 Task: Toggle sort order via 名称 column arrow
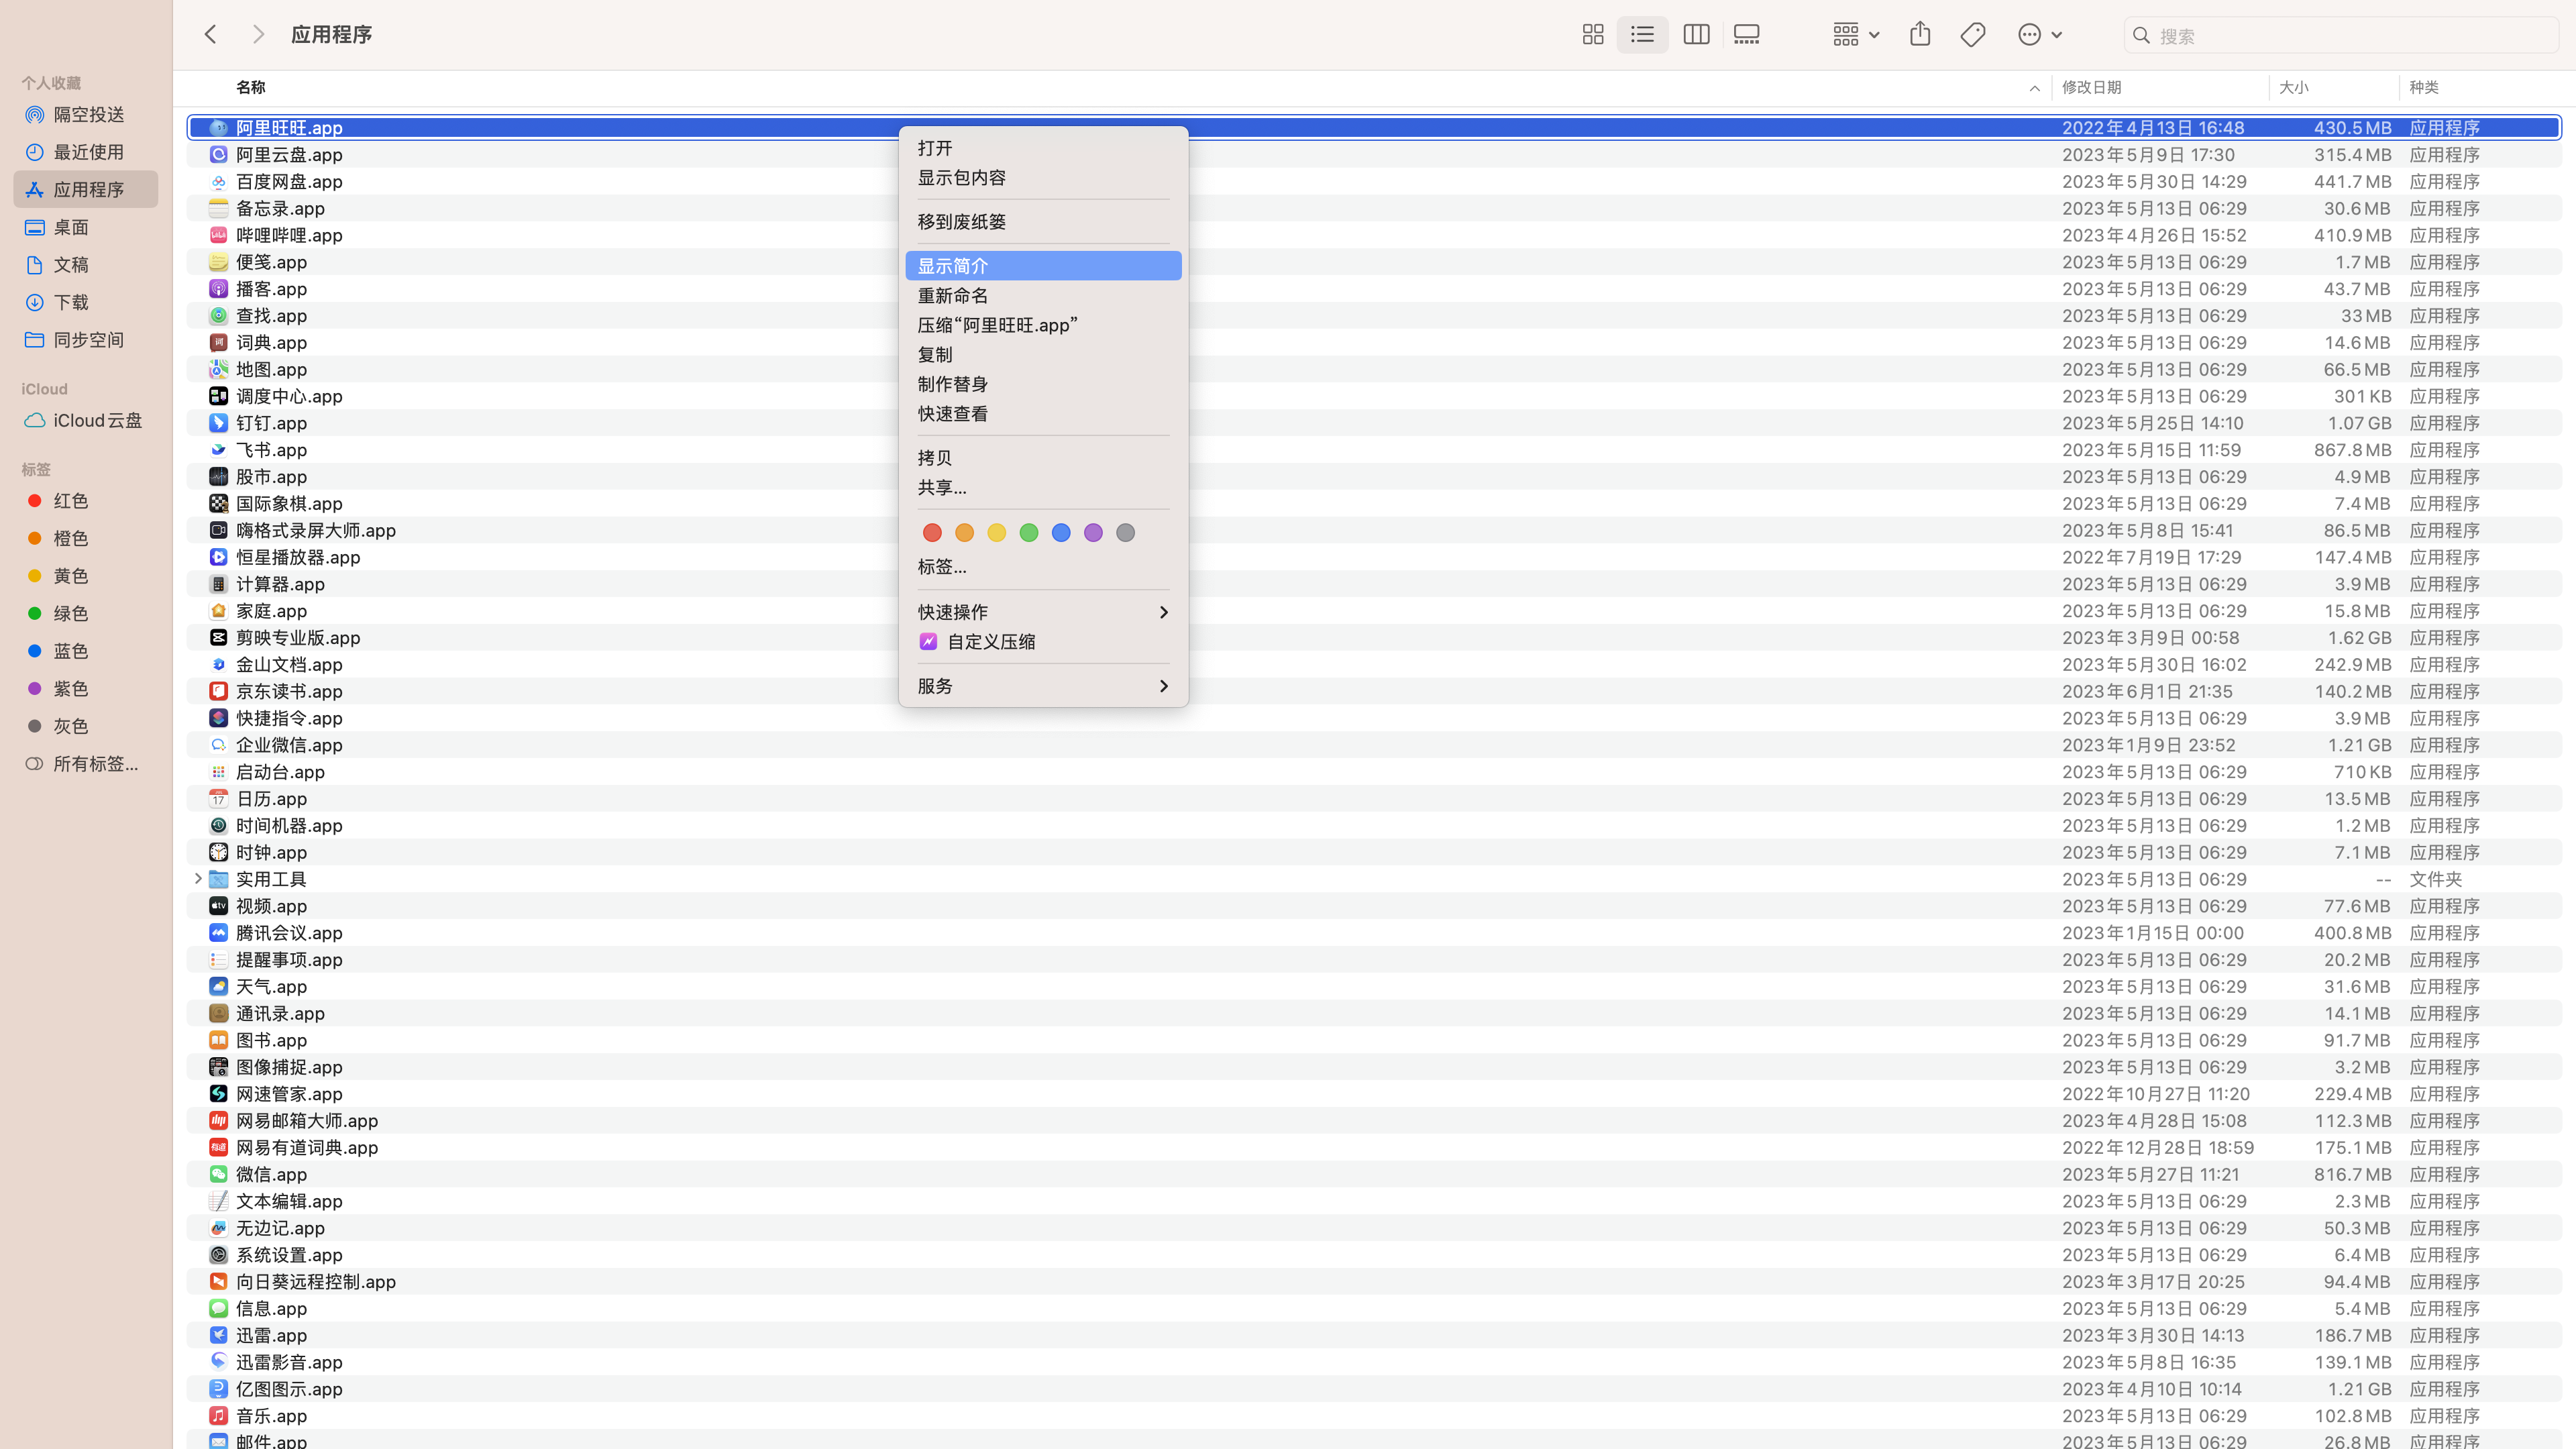(2034, 88)
